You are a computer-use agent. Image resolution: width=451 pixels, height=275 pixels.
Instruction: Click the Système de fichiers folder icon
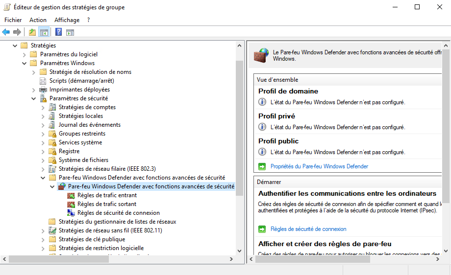(x=52, y=160)
